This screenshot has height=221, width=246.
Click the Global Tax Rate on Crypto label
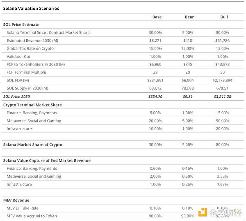[x=30, y=48]
